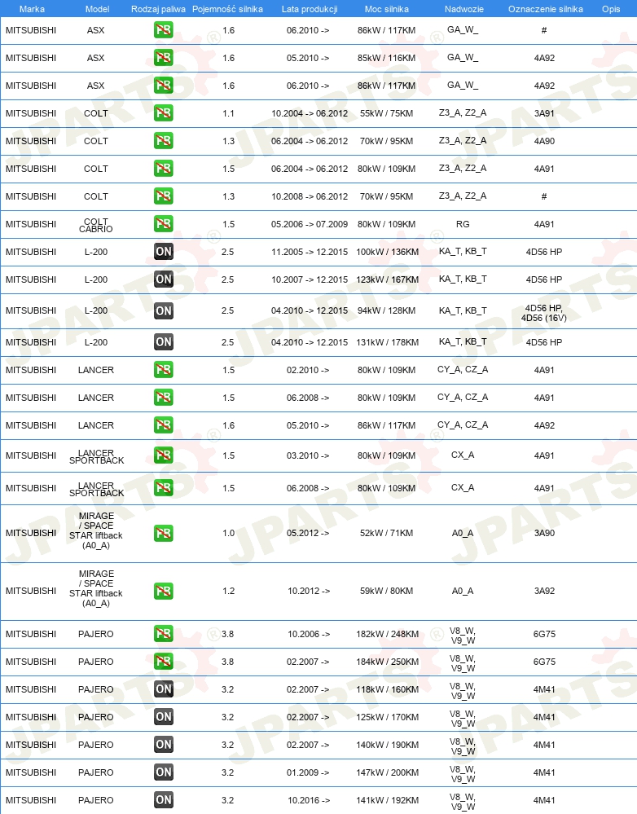637x814 pixels.
Task: Click the 184kW / 250KM power cell
Action: pyautogui.click(x=387, y=662)
